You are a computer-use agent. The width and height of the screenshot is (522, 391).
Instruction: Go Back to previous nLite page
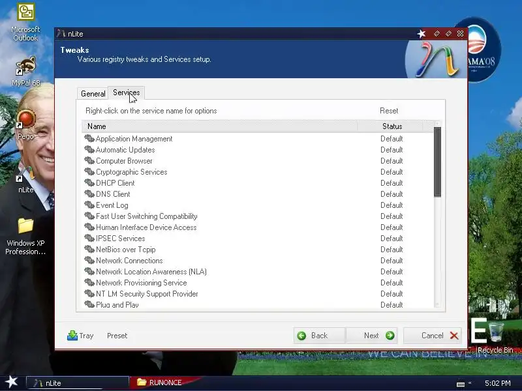[319, 336]
